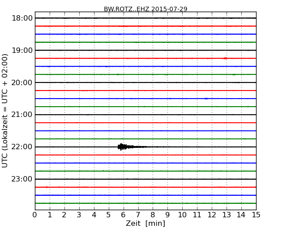Click the green blip near minute 13.5 before 20:00
Image resolution: width=291 pixels, height=233 pixels.
click(x=234, y=74)
